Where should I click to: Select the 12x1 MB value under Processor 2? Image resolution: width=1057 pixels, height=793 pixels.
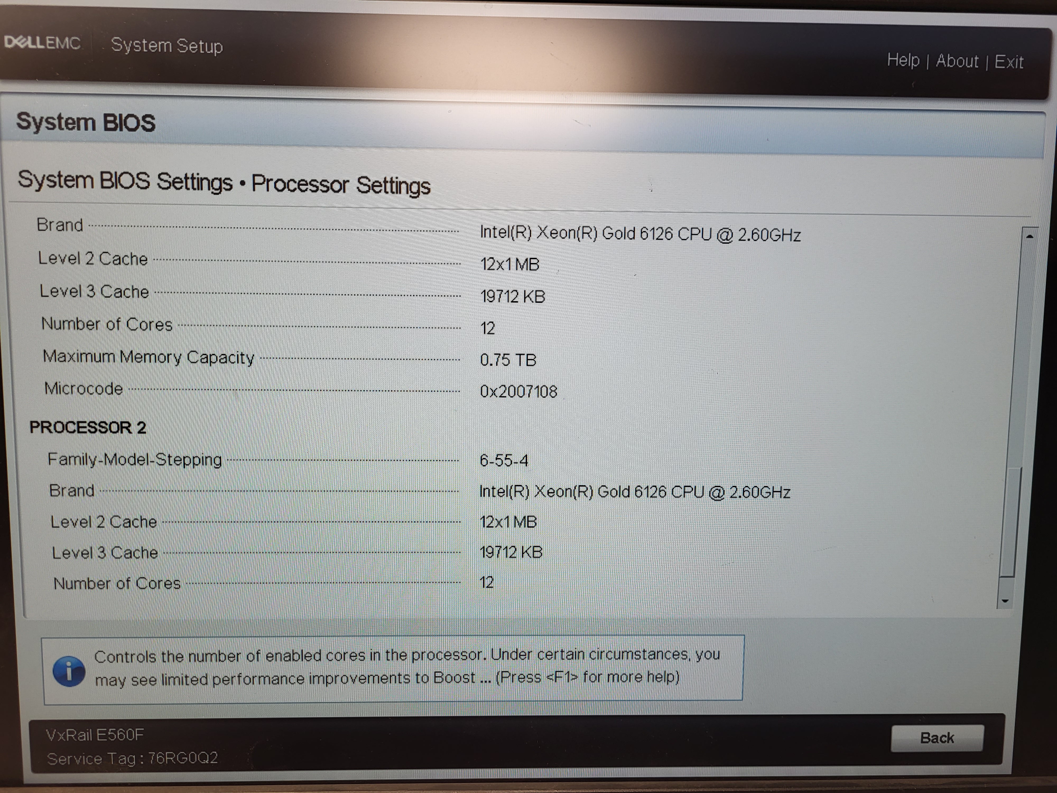click(x=508, y=522)
